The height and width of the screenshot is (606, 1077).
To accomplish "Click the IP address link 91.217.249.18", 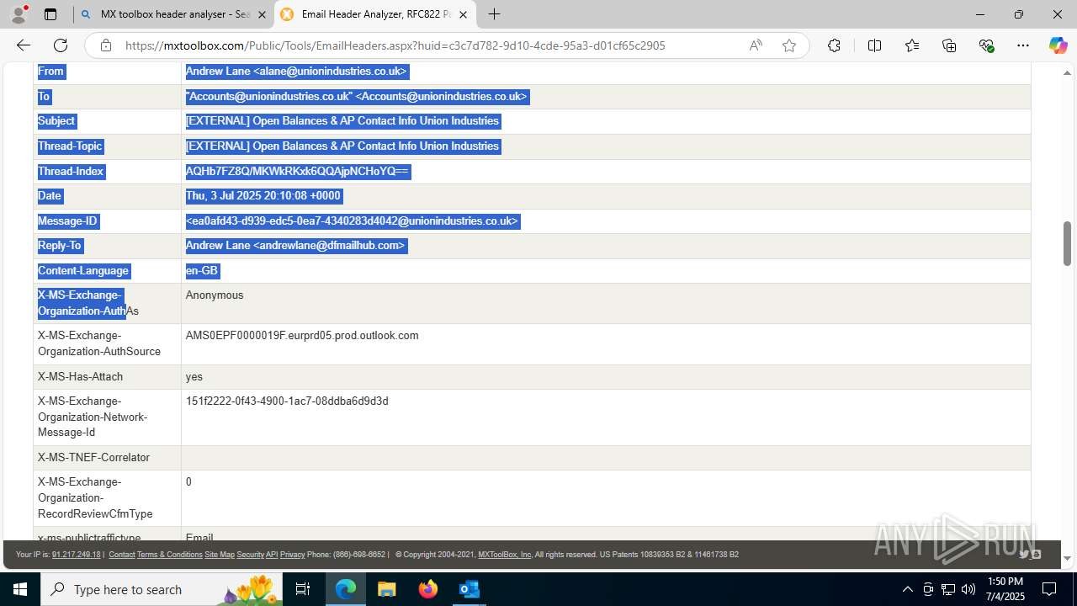I will tap(76, 555).
